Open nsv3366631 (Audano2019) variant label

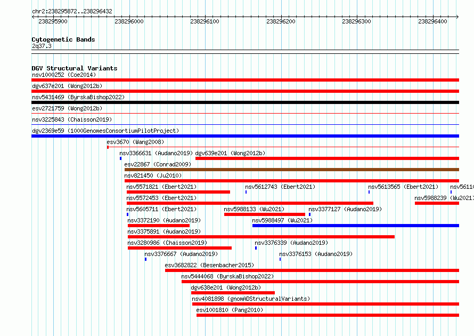(x=156, y=153)
